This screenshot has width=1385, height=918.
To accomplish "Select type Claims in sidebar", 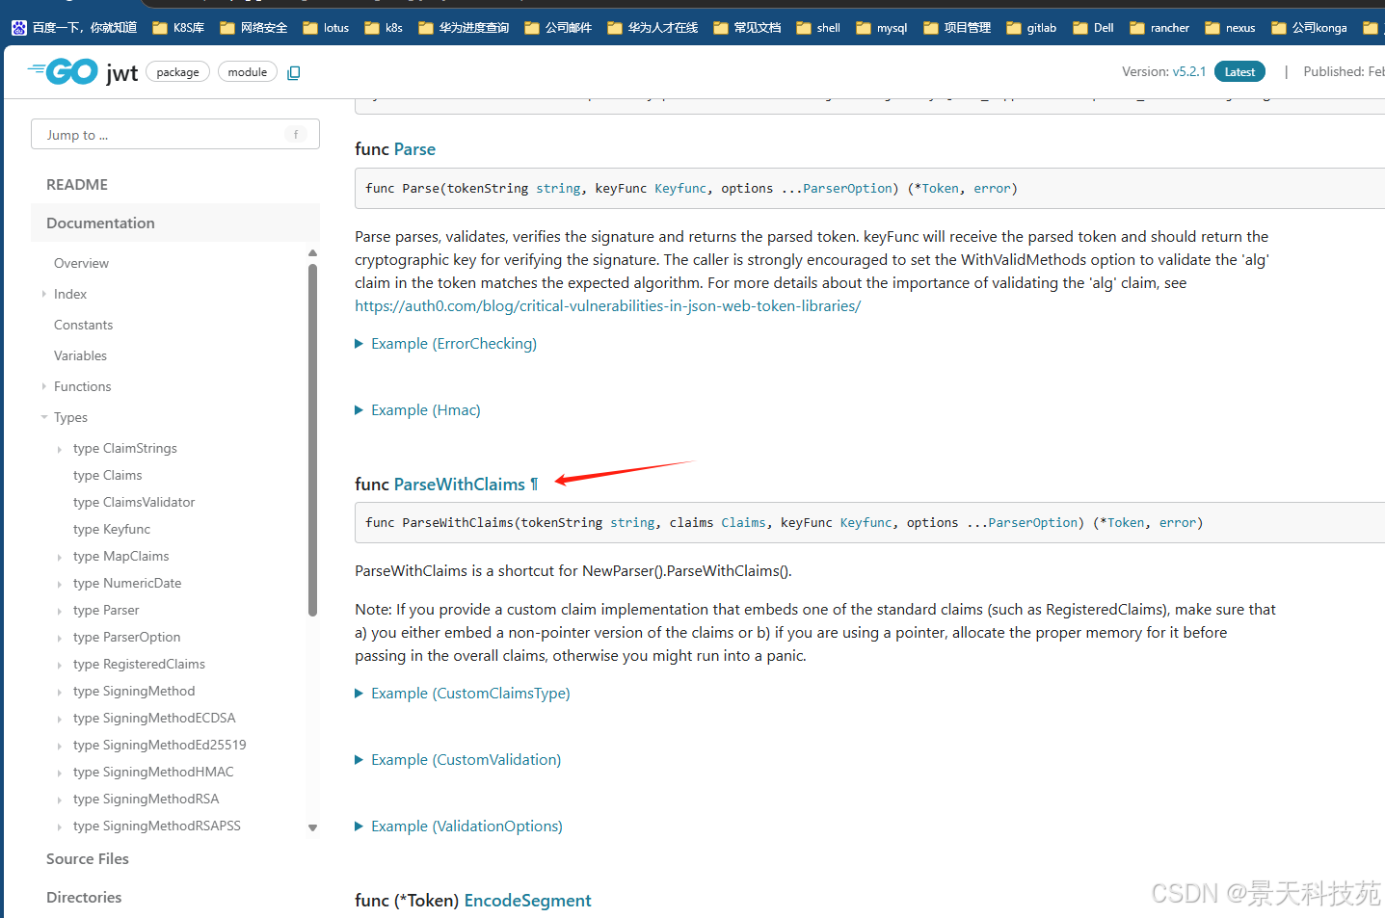I will point(107,476).
